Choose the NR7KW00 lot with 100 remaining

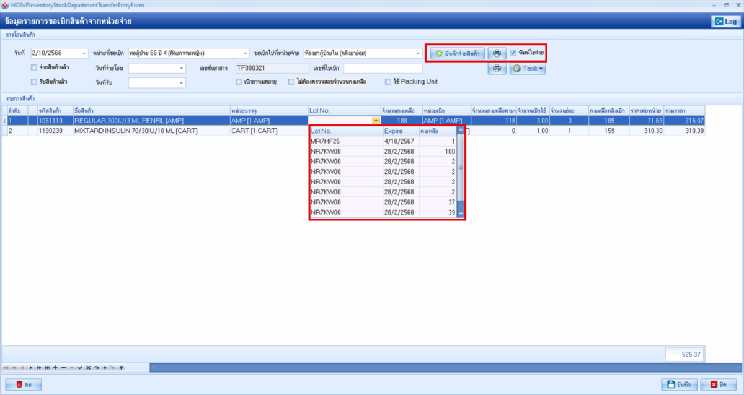click(x=326, y=152)
